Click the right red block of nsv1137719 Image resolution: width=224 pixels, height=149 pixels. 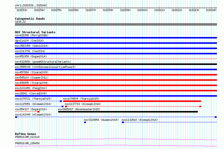click(200, 106)
